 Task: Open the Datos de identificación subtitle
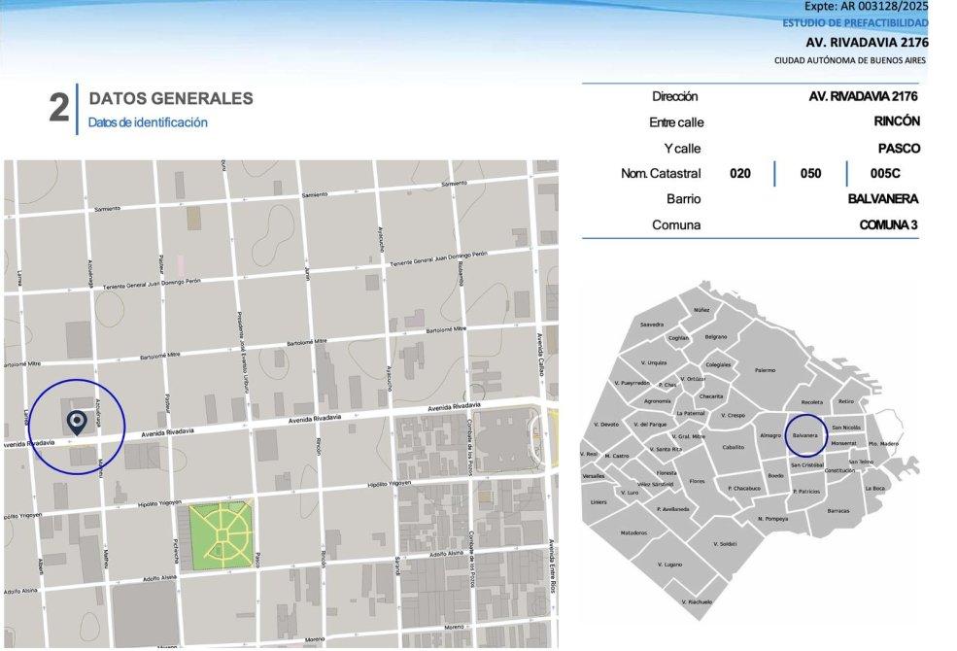(x=148, y=123)
